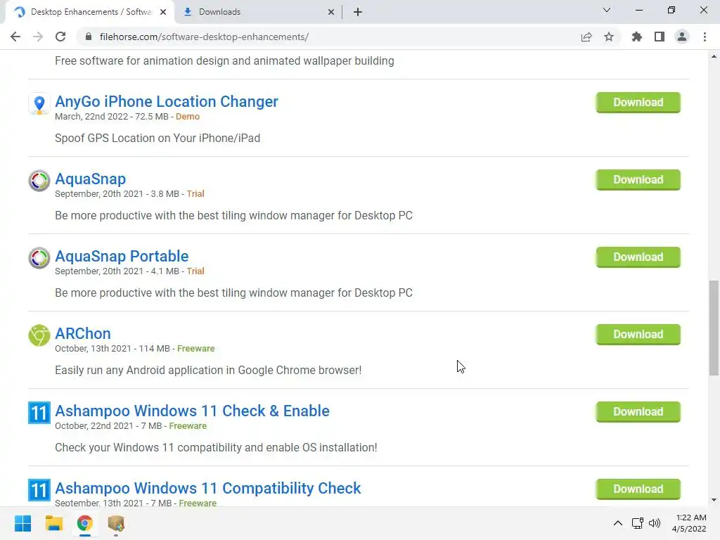
Task: Open a new browser tab
Action: [x=358, y=12]
